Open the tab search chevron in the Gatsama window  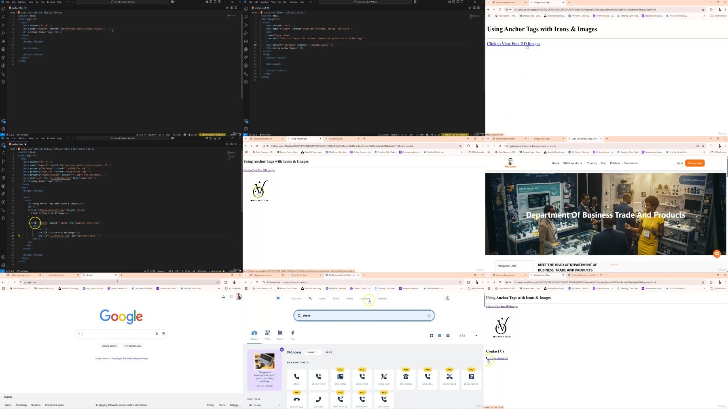coord(488,139)
